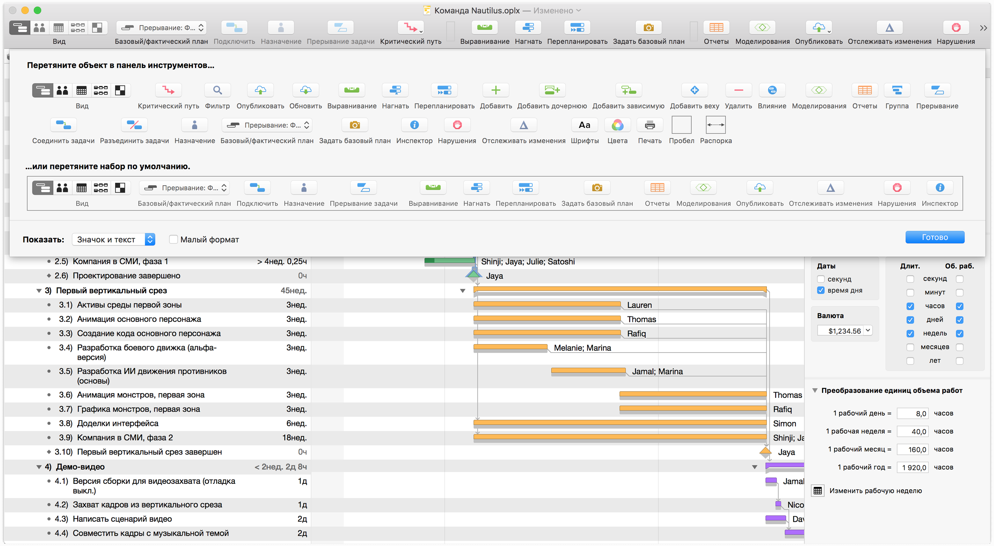994x546 pixels.
Task: Click Выравнивание icon in the top toolbar
Action: pyautogui.click(x=484, y=28)
